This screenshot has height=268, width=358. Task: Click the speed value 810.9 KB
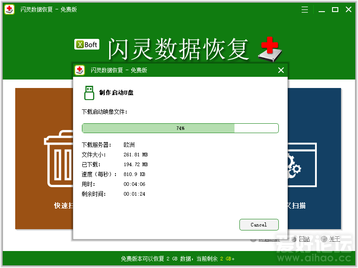134,174
